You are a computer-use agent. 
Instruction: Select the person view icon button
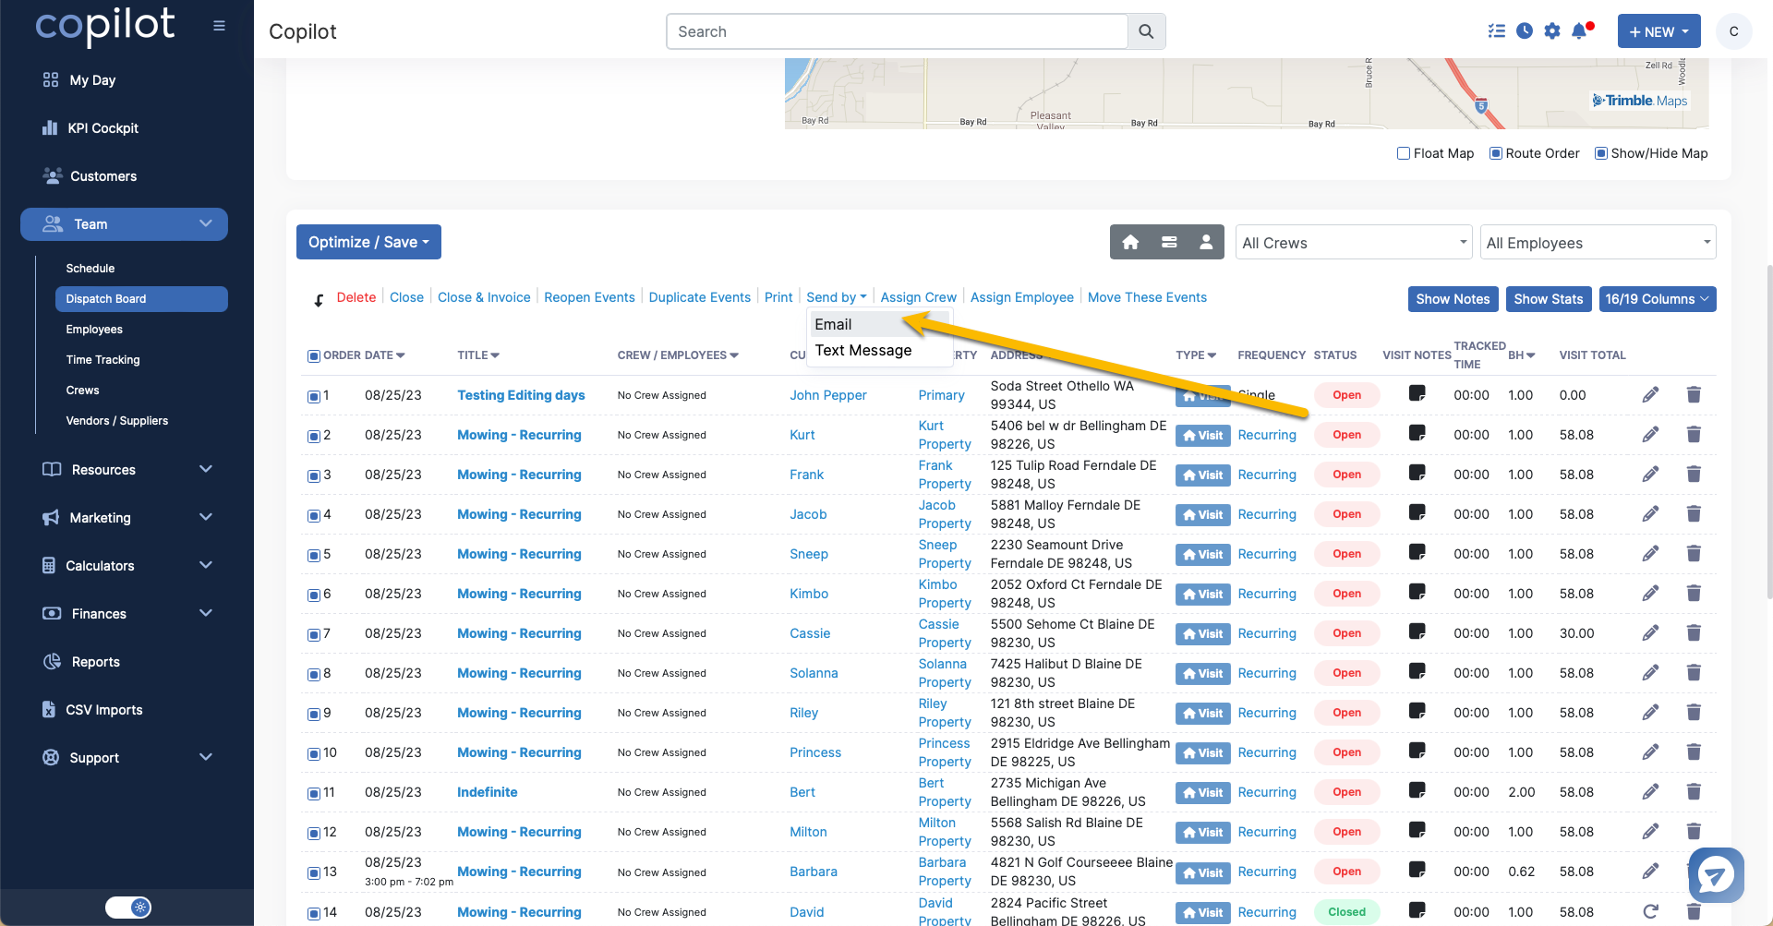coord(1206,242)
